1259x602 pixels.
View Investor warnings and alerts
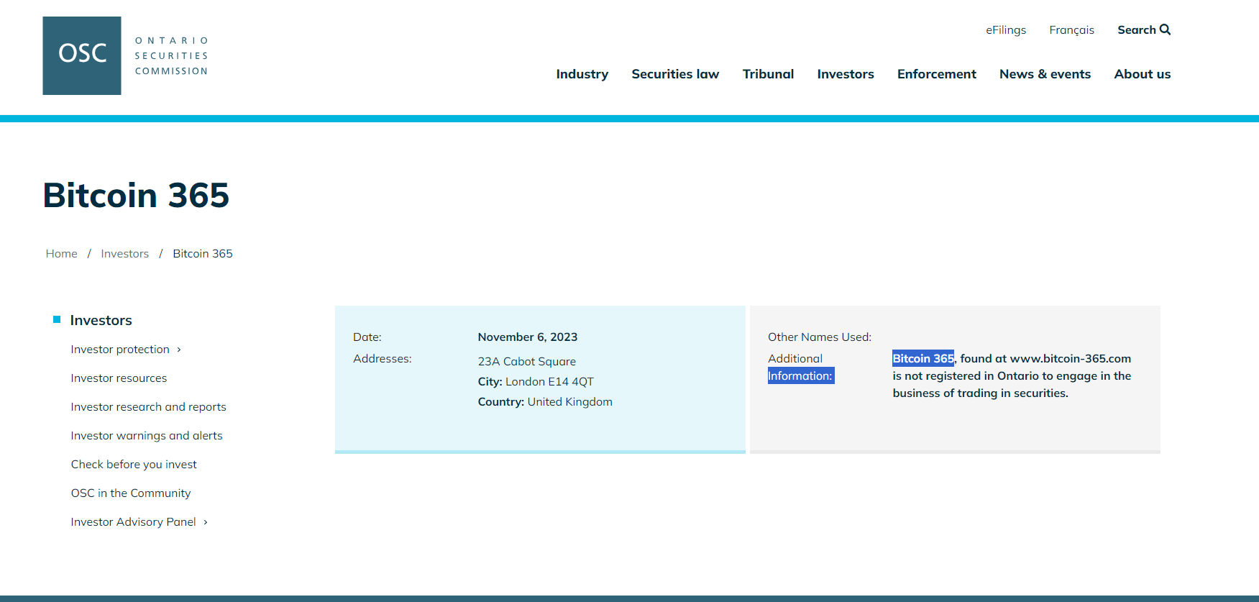147,436
